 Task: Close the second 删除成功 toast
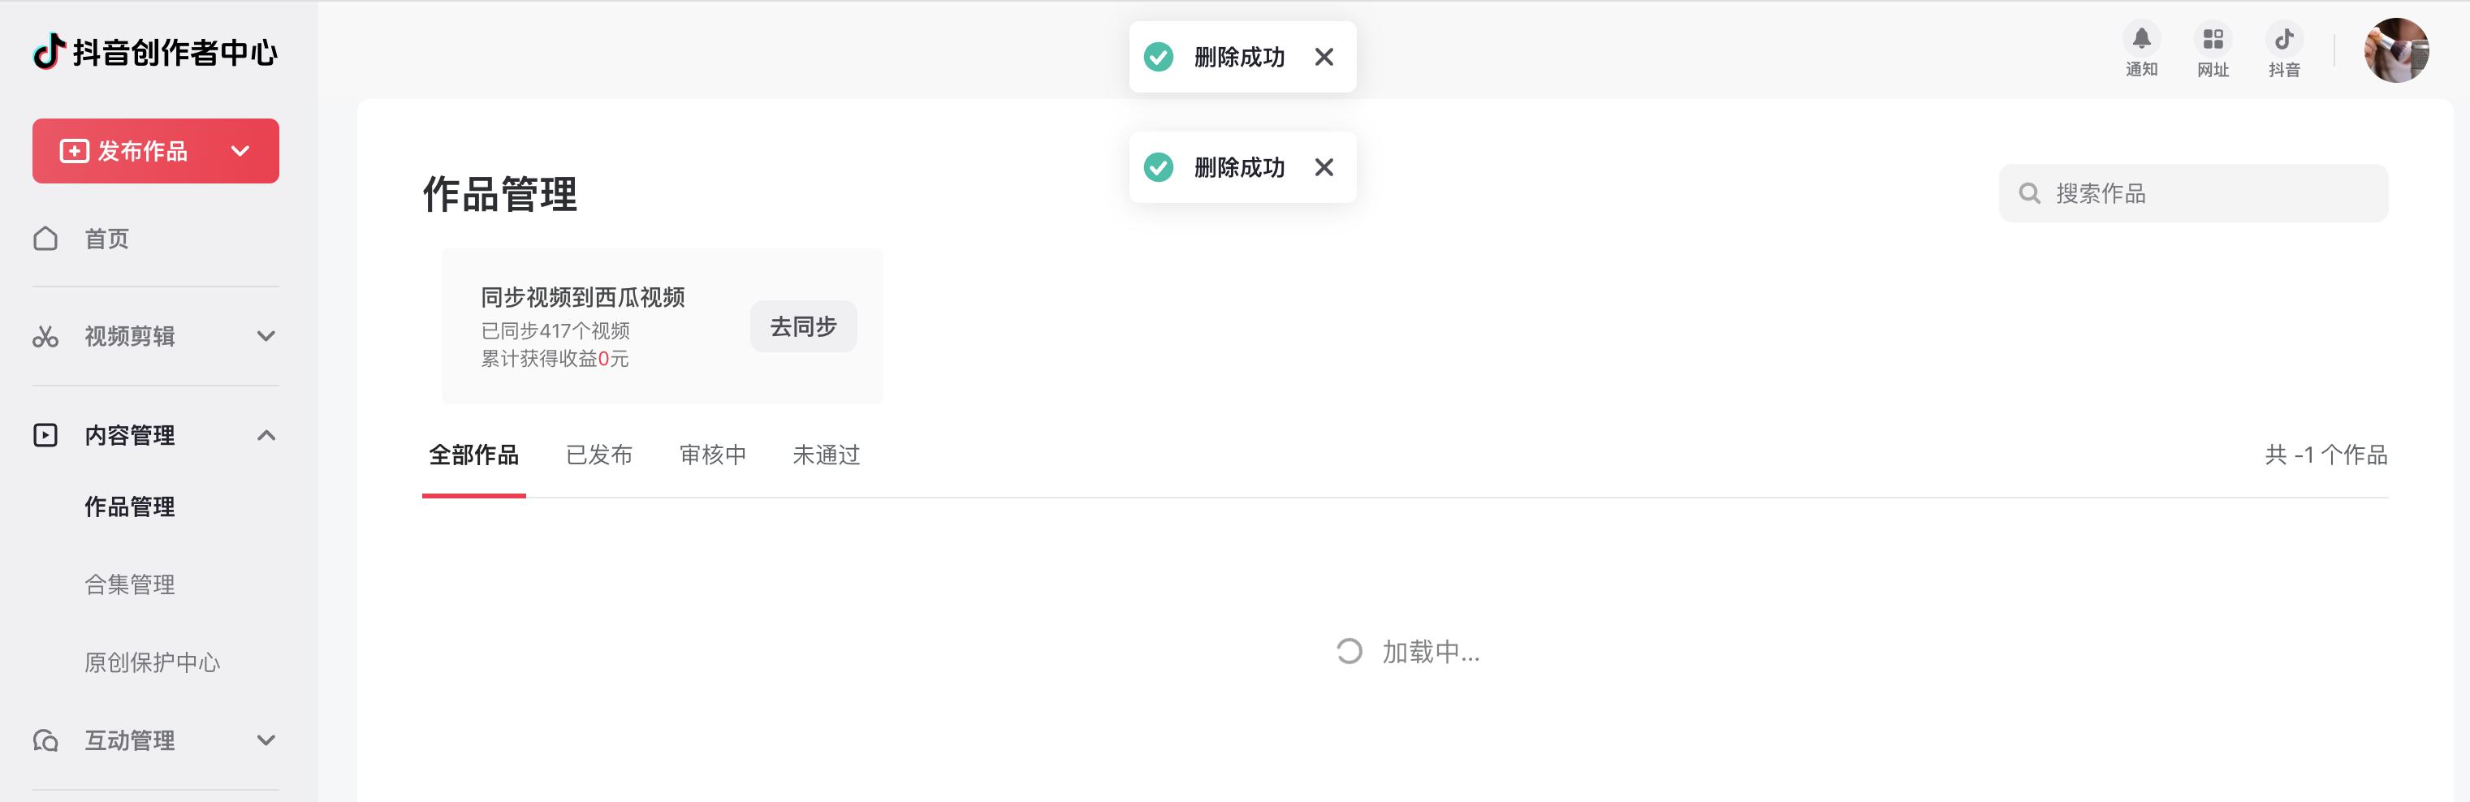[x=1324, y=168]
